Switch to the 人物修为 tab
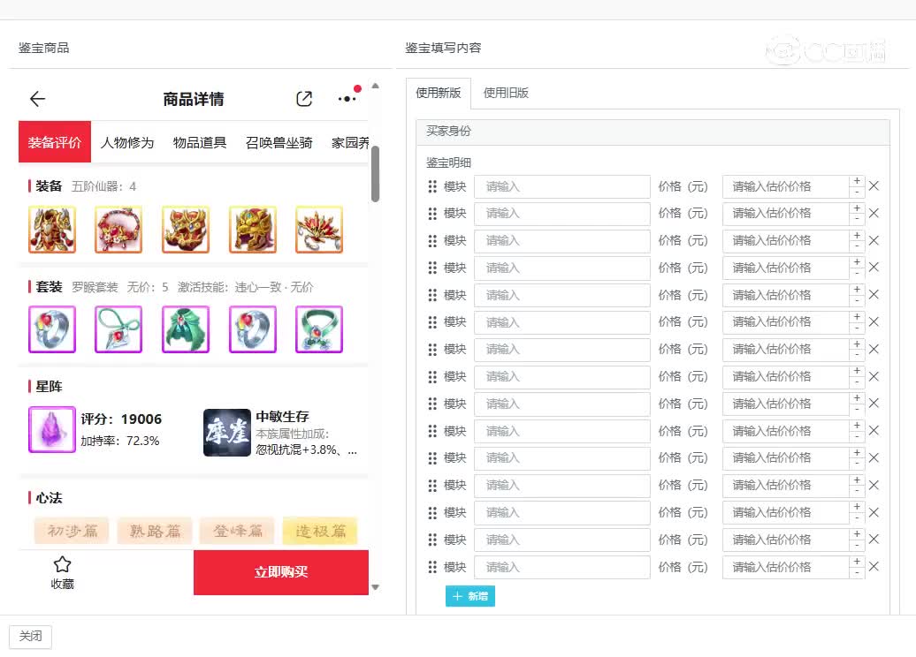The width and height of the screenshot is (916, 657). tap(127, 143)
